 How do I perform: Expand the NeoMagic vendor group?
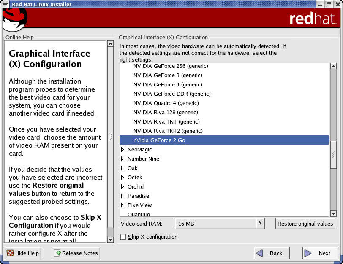(x=122, y=150)
